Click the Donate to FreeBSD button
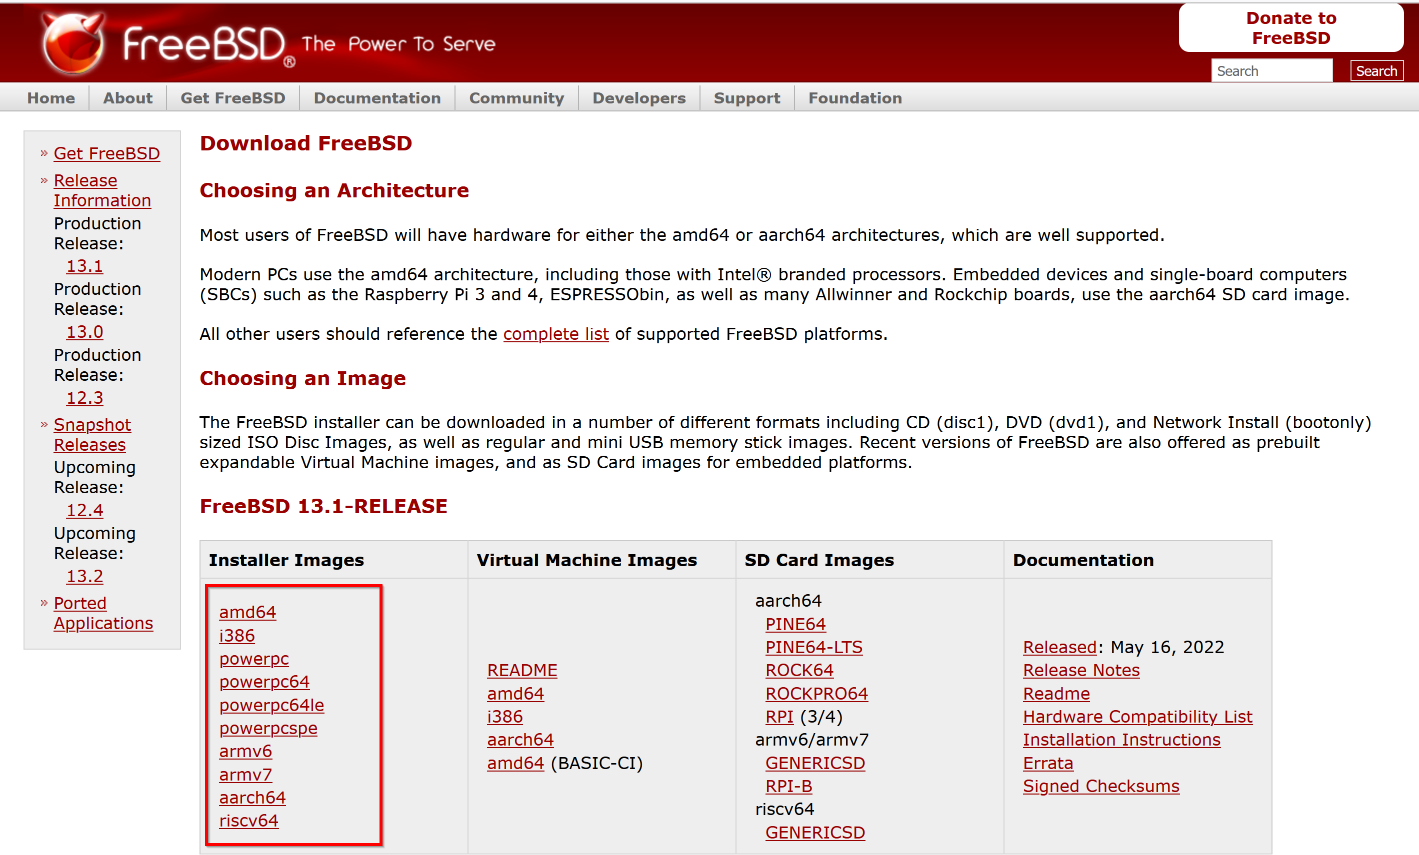The width and height of the screenshot is (1419, 855). tap(1290, 27)
